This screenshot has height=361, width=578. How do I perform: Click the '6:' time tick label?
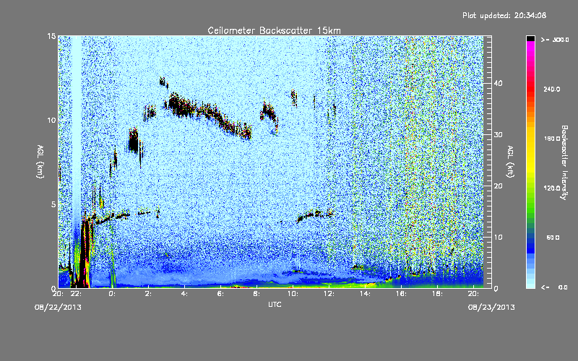pyautogui.click(x=220, y=294)
